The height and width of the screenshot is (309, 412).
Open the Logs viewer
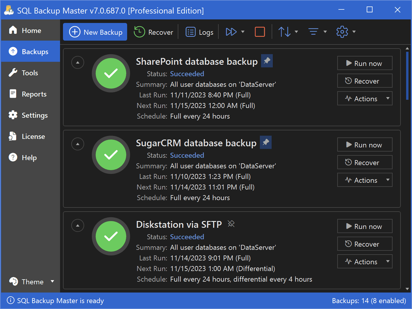[x=199, y=32]
